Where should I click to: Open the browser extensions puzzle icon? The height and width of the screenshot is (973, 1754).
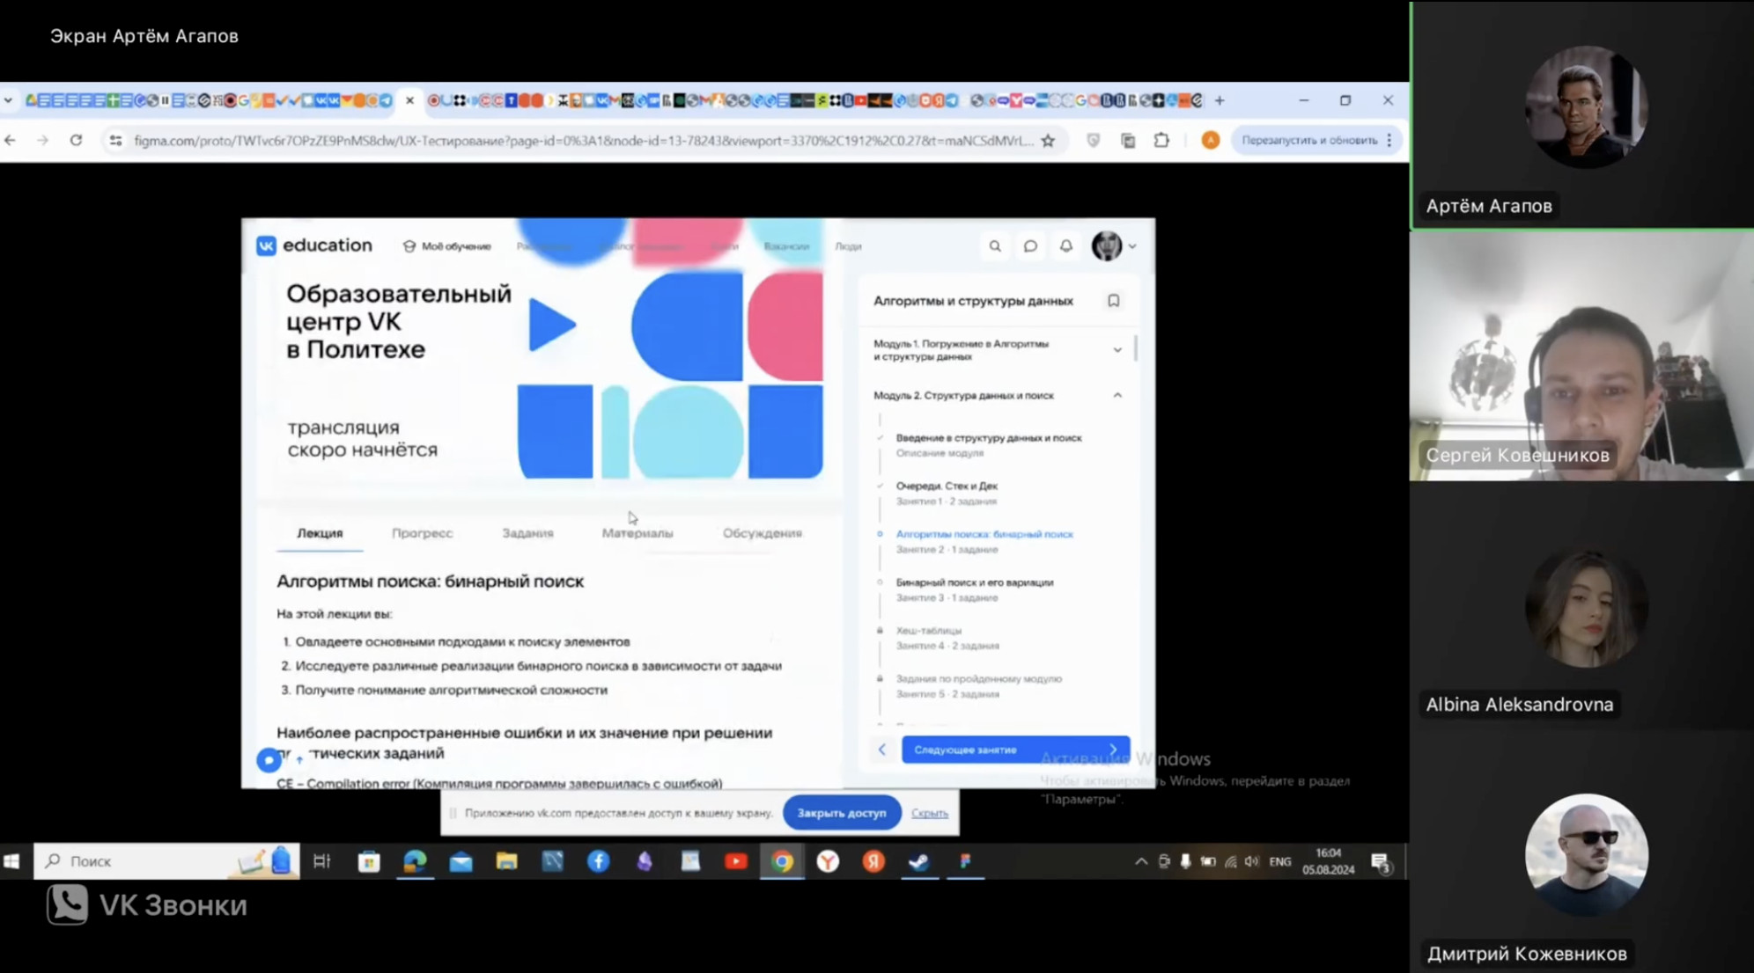tap(1161, 141)
